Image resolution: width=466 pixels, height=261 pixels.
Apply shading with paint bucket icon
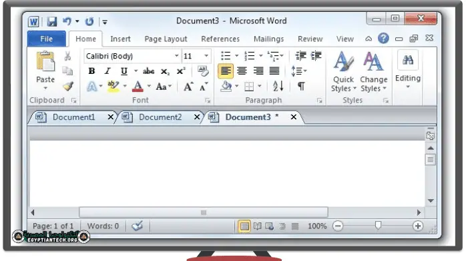pos(226,86)
